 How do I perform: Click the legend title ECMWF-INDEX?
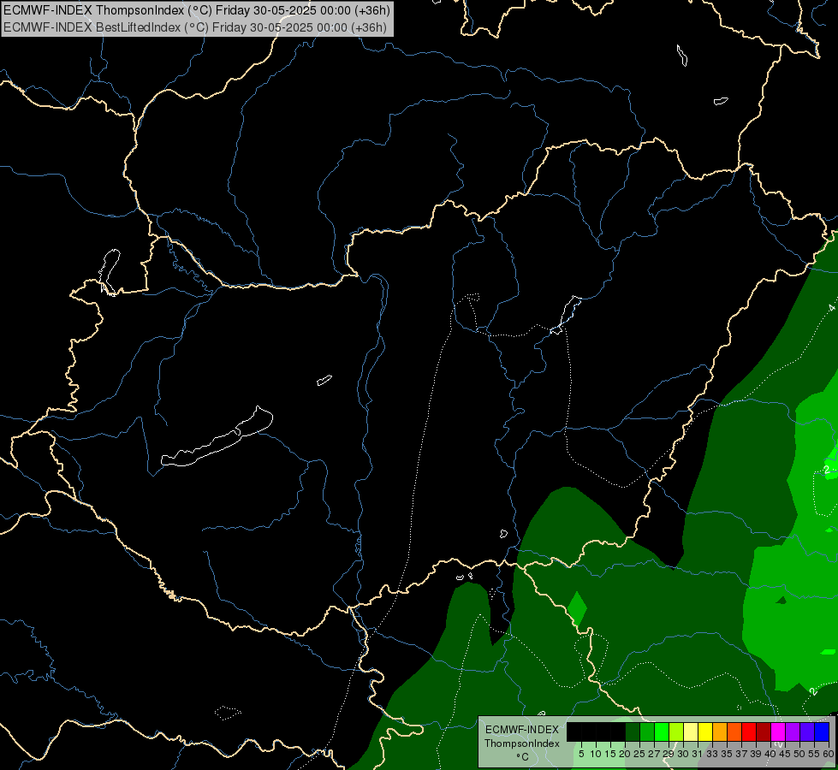[x=522, y=730]
